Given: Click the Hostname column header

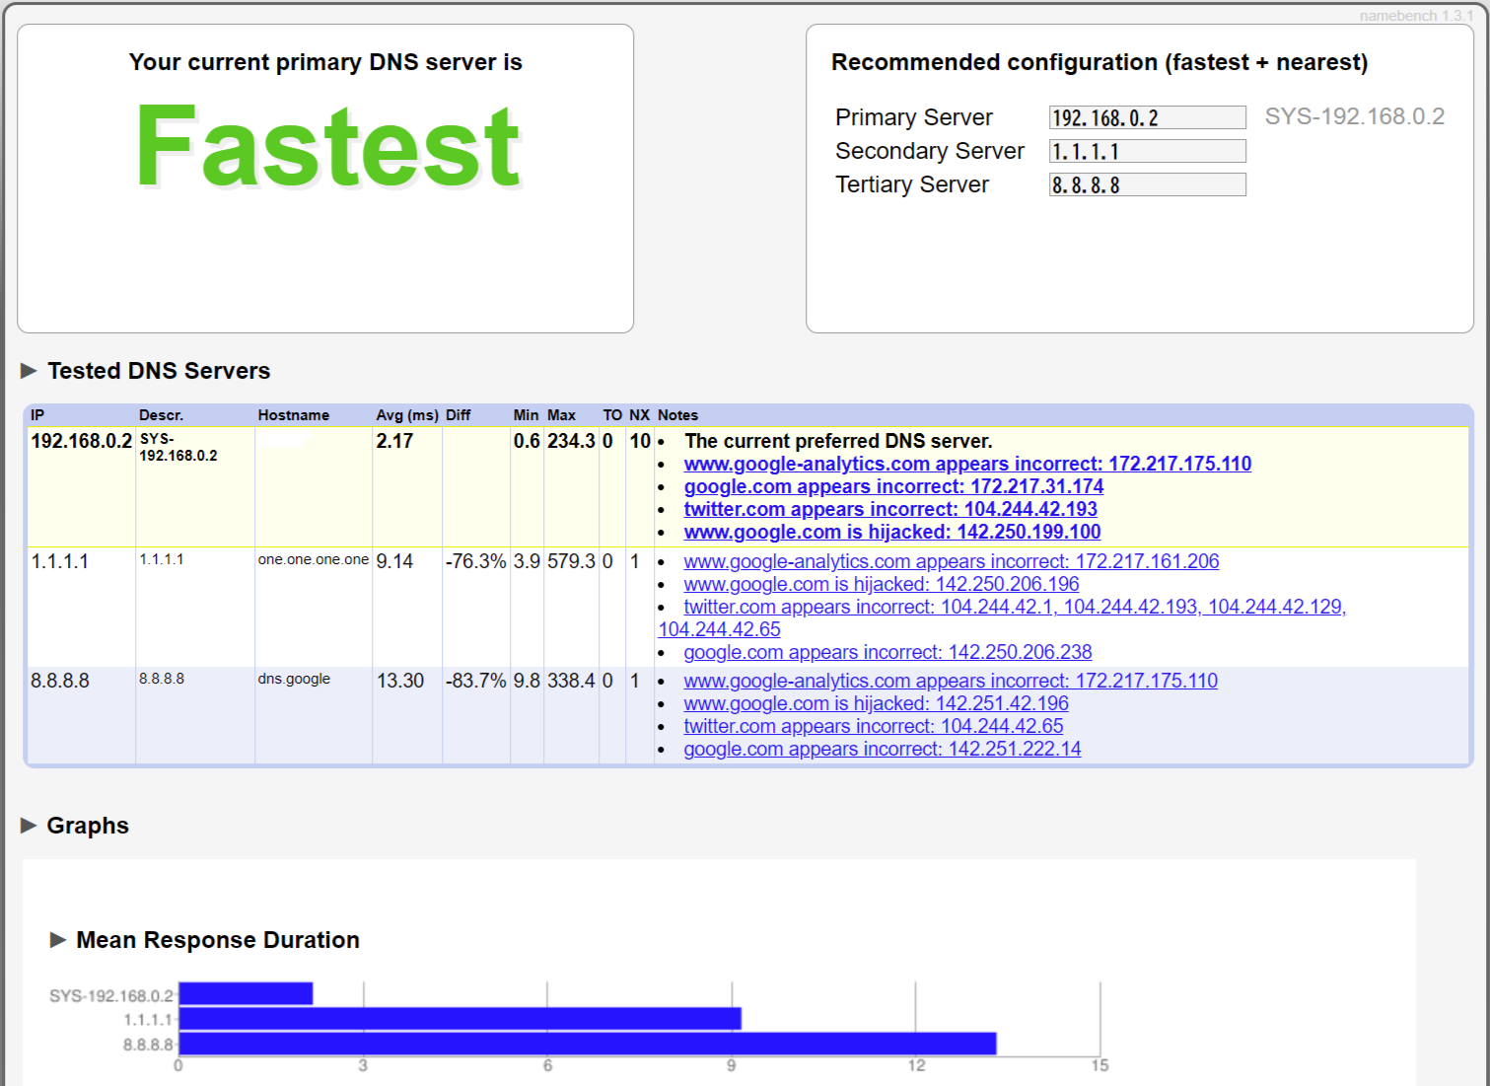Looking at the screenshot, I should coord(293,415).
